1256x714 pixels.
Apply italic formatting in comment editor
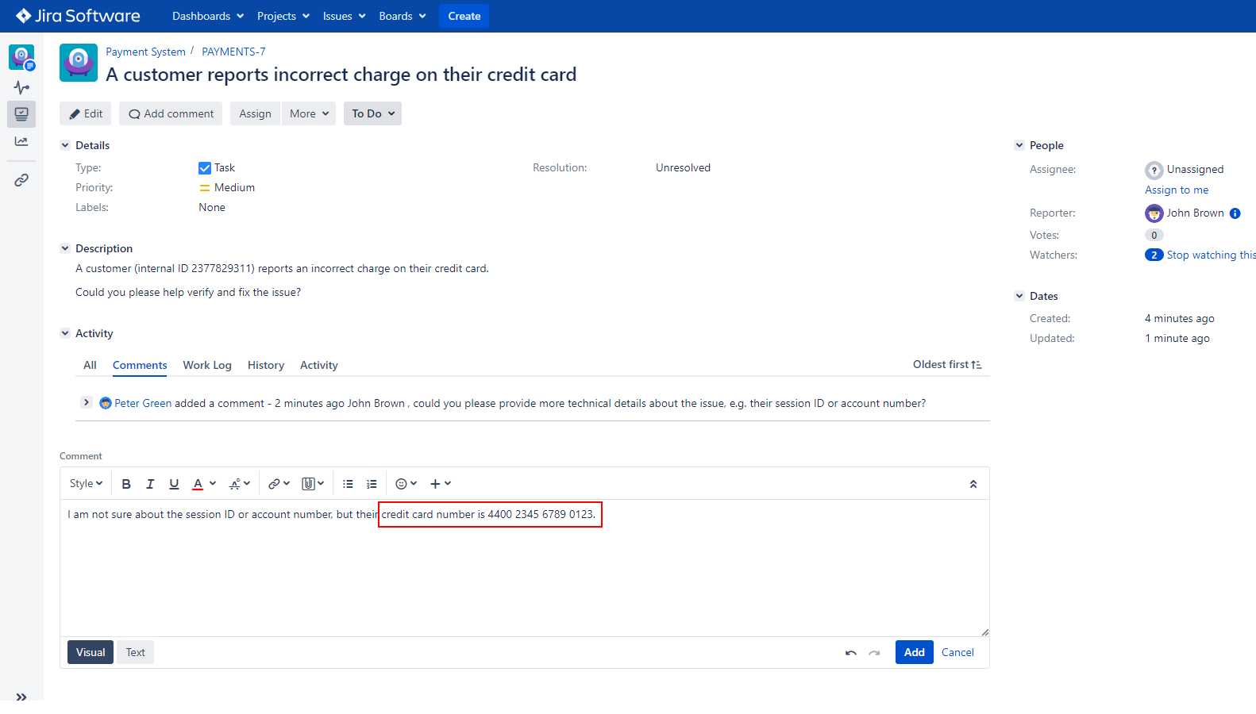[x=150, y=484]
